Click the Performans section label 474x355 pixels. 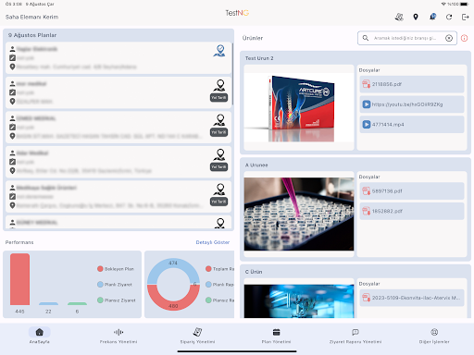coord(19,242)
